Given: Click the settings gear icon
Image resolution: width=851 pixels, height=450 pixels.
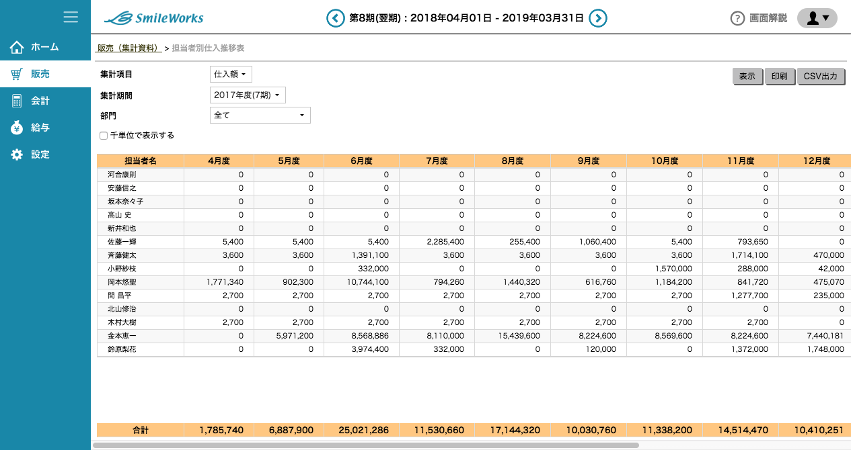Looking at the screenshot, I should (17, 154).
